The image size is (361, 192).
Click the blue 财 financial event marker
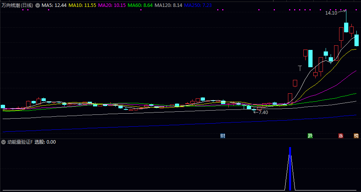tap(223, 136)
